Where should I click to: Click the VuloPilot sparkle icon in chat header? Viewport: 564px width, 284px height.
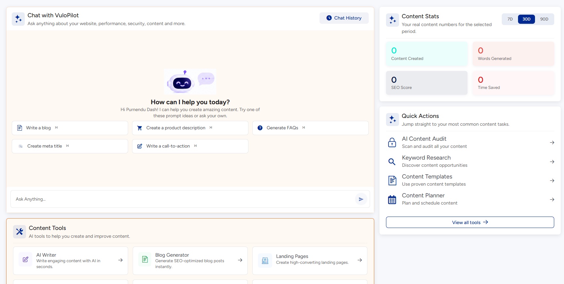18,19
